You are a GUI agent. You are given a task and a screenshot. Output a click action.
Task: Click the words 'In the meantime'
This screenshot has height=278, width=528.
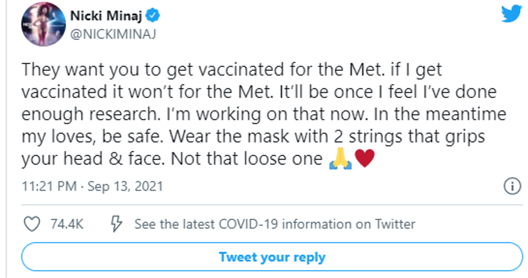click(x=440, y=114)
